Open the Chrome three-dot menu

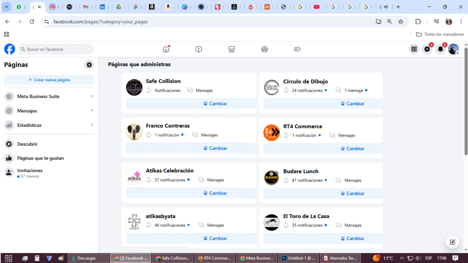[461, 21]
